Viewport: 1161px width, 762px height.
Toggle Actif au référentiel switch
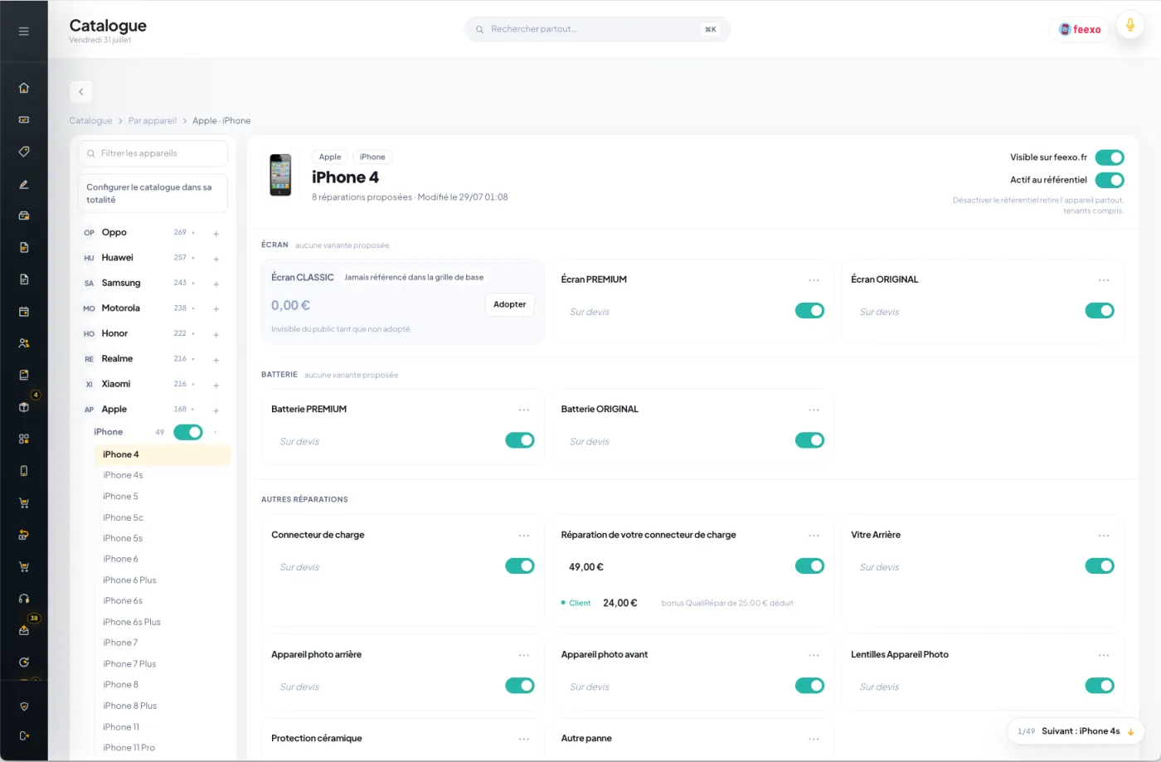click(1110, 180)
